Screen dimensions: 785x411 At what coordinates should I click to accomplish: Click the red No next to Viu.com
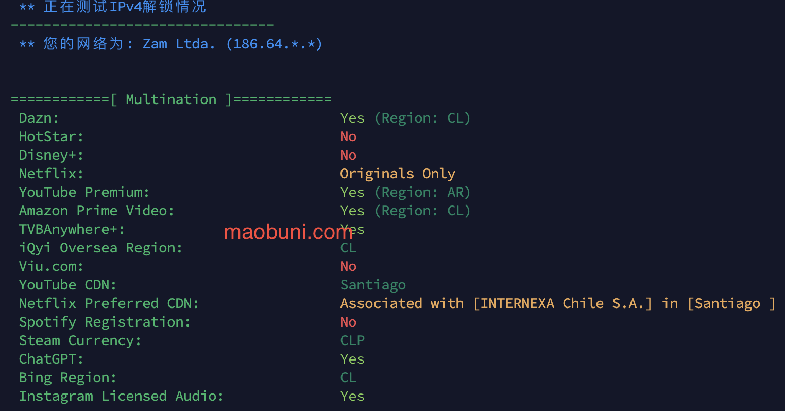(x=348, y=266)
